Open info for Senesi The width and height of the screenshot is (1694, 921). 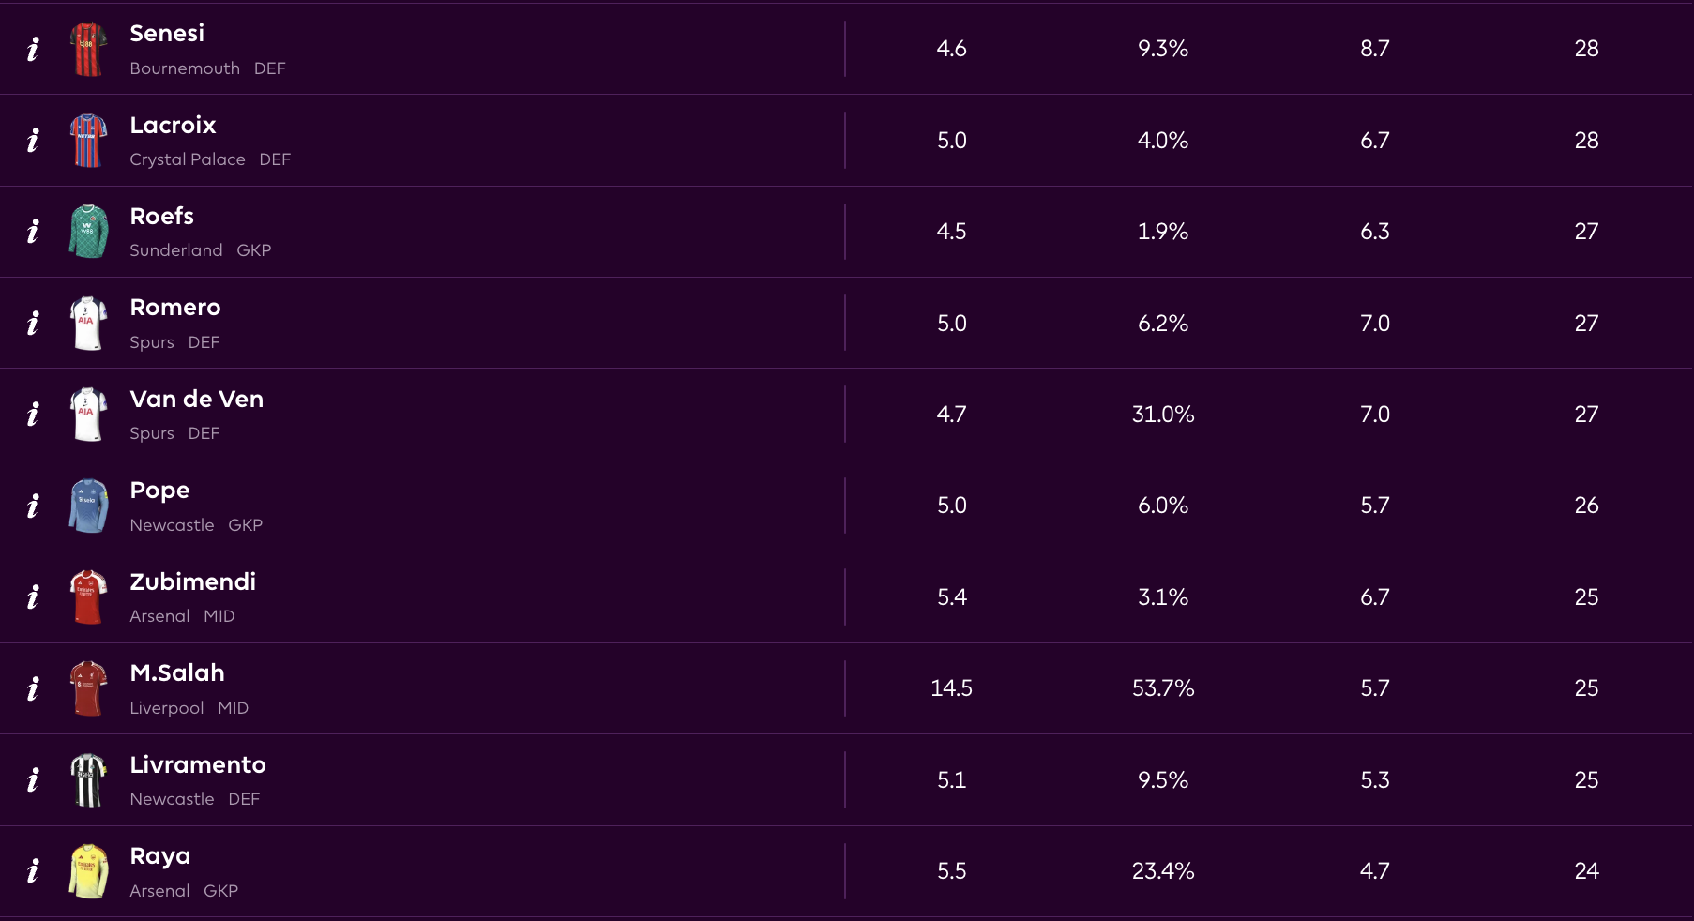(33, 49)
